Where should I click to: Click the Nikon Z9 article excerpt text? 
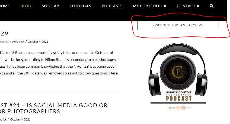[x=59, y=63]
